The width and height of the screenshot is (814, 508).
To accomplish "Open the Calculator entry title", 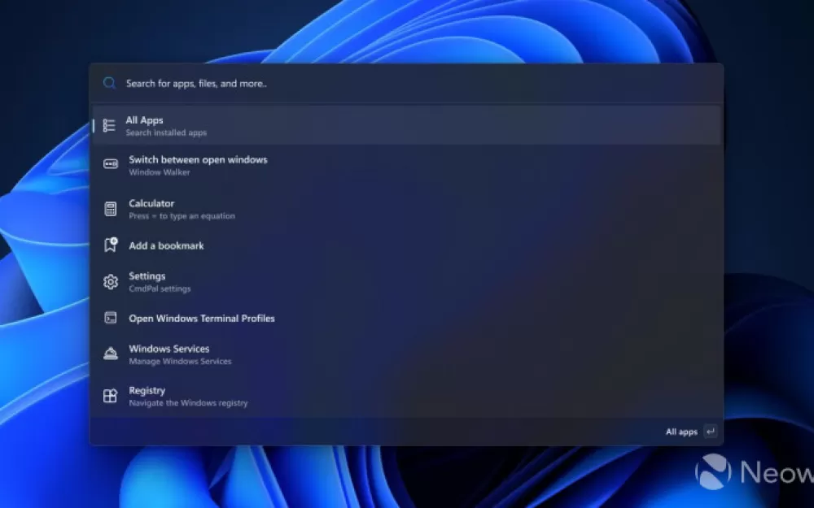I will (151, 203).
